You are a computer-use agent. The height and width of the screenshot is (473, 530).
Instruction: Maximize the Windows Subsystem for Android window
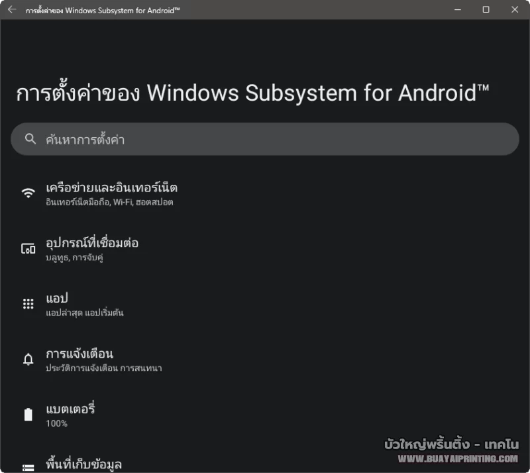pos(486,10)
